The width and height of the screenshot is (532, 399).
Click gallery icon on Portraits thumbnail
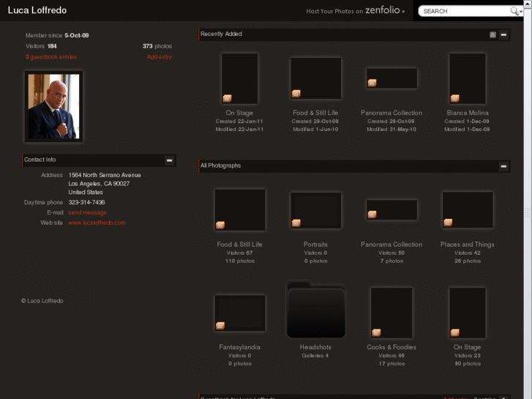click(296, 223)
